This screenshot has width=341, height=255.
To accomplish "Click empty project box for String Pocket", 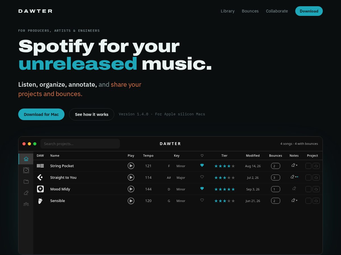I will tap(308, 166).
